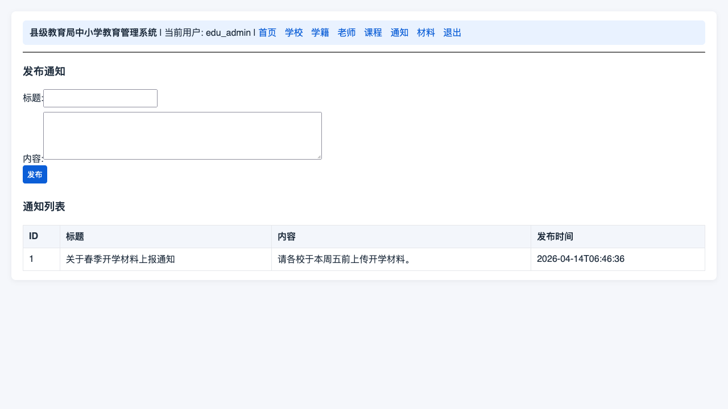728x409 pixels.
Task: Select the 通知 navigation link
Action: [x=399, y=33]
